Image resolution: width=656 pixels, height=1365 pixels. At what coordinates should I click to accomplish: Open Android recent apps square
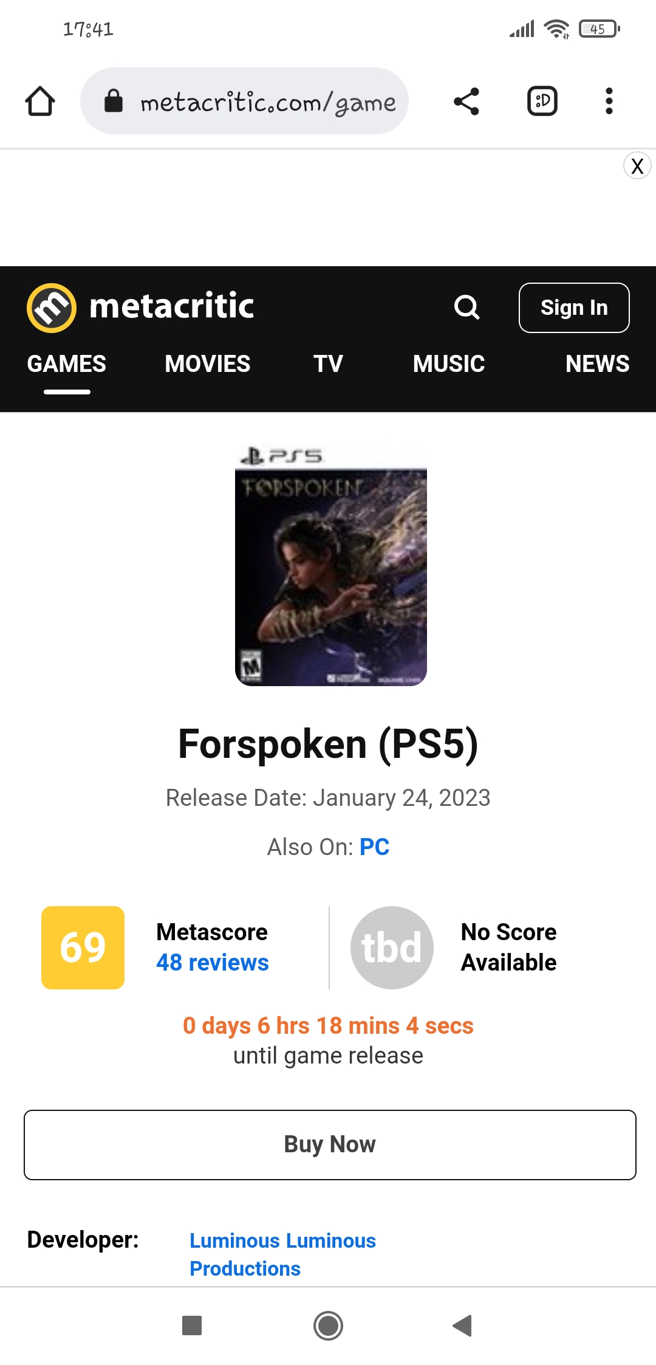pos(192,1325)
